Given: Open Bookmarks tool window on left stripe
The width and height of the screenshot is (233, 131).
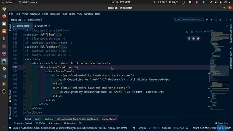Looking at the screenshot, I should 10,112.
